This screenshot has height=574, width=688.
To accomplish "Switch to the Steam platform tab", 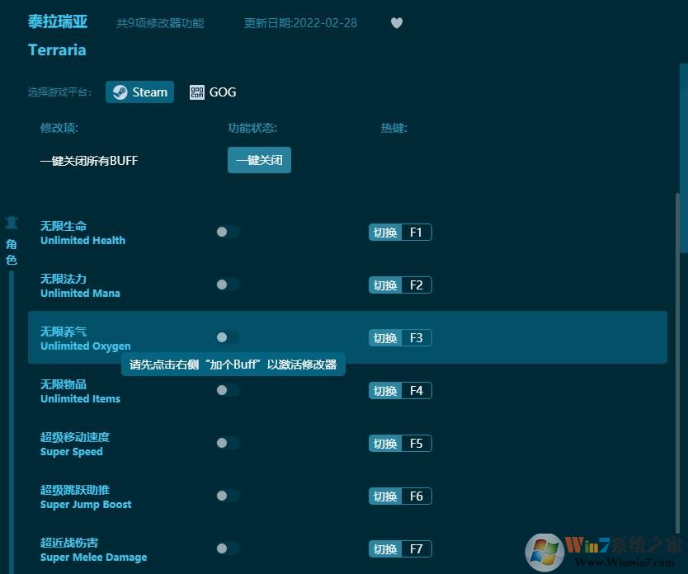I will tap(139, 92).
